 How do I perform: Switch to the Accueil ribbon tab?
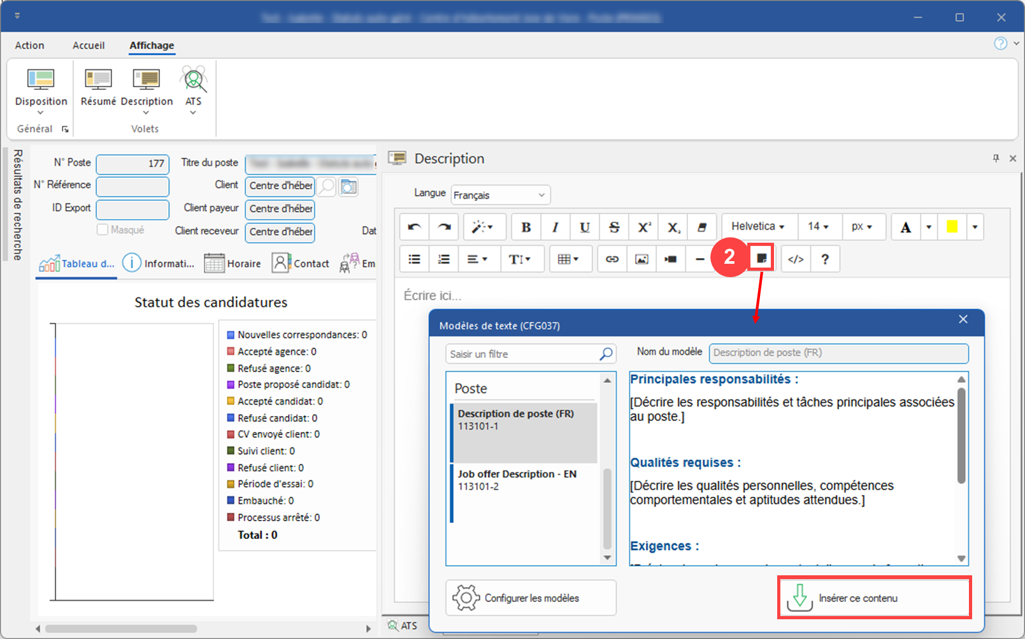(x=89, y=45)
